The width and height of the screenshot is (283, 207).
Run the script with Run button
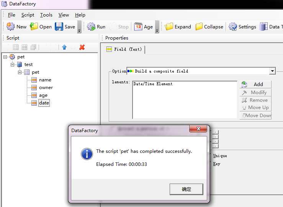(x=96, y=26)
